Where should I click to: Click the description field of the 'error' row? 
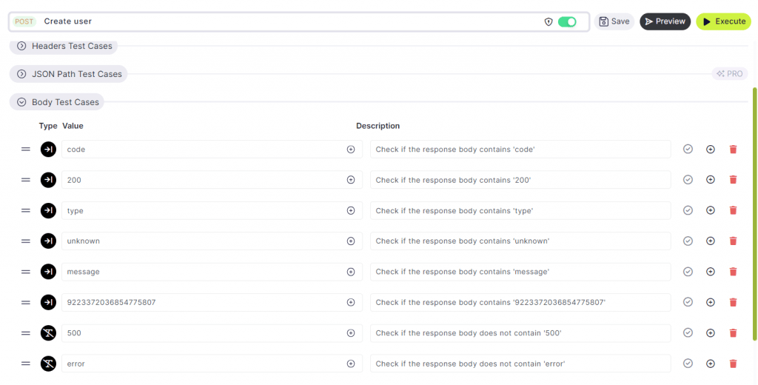pyautogui.click(x=520, y=364)
